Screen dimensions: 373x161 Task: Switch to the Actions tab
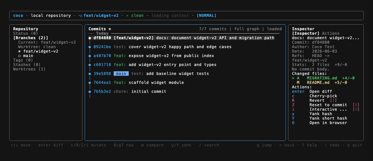(331, 33)
